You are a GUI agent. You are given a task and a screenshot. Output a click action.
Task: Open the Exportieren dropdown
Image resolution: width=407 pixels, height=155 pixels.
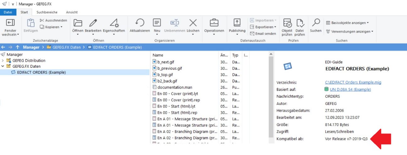(x=264, y=27)
